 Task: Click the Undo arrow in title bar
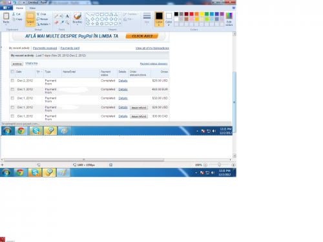point(14,3)
